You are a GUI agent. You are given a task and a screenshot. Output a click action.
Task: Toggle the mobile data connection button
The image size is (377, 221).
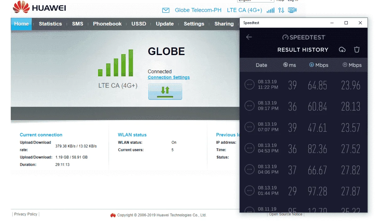coord(165,91)
